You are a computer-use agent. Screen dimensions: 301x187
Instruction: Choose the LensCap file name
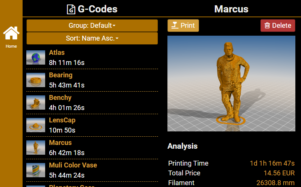62,120
